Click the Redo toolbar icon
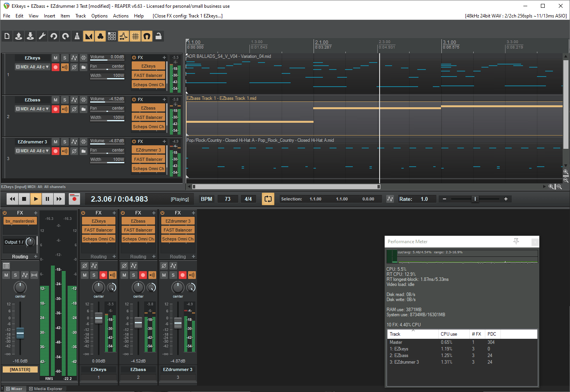 point(65,36)
